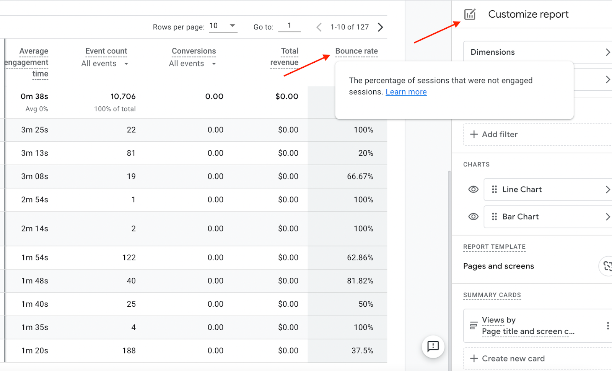Go to next page of results
This screenshot has width=612, height=371.
tap(380, 27)
